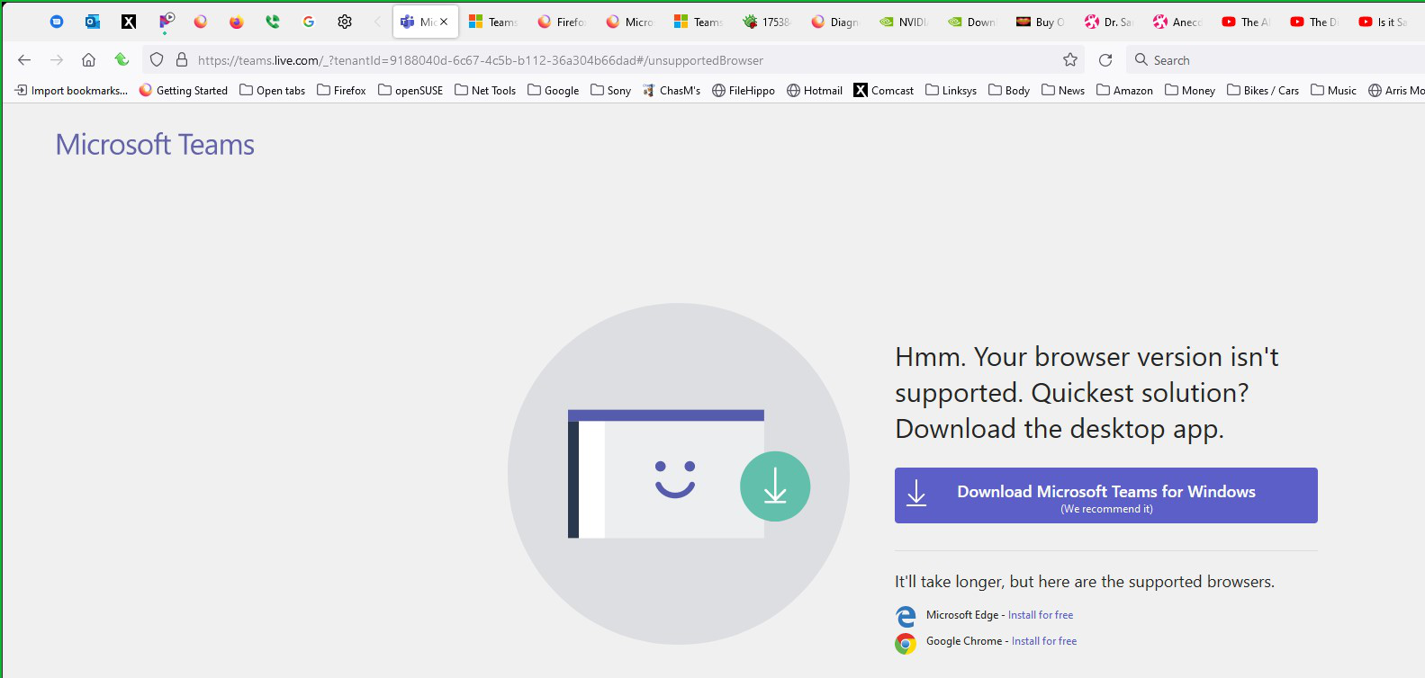Click Download Microsoft Teams for Windows button
1425x678 pixels.
1105,495
